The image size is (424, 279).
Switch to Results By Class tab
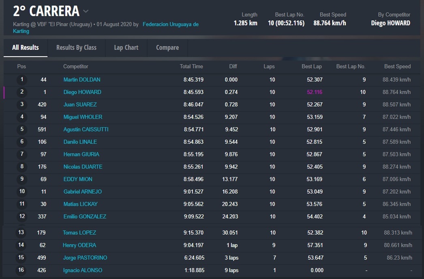[x=76, y=48]
